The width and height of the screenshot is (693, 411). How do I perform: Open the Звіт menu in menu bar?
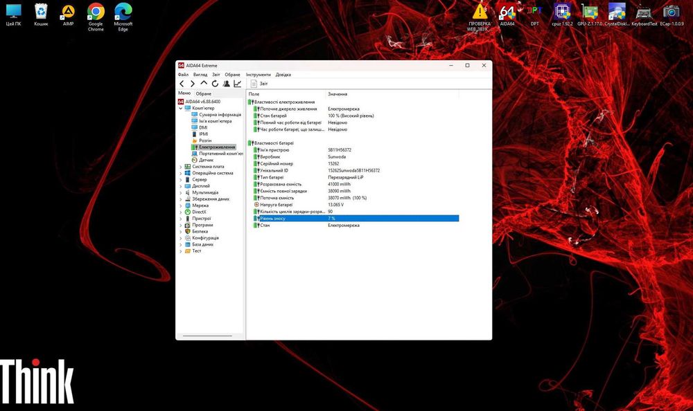216,75
